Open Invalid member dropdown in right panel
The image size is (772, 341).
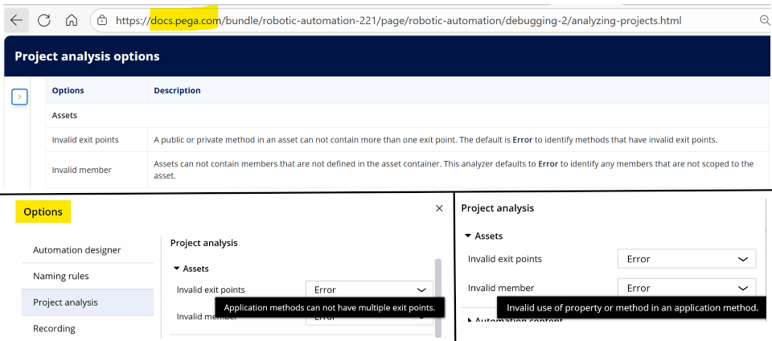[686, 288]
